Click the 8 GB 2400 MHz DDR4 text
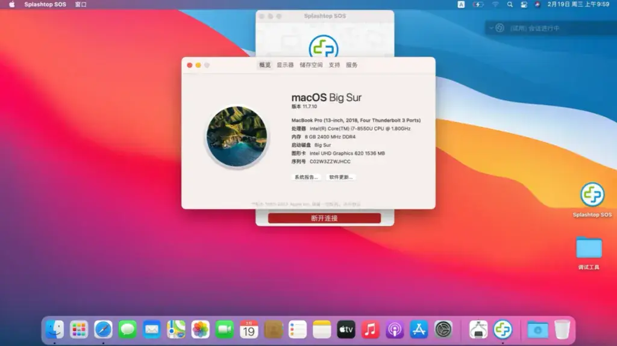The image size is (617, 346). 330,137
